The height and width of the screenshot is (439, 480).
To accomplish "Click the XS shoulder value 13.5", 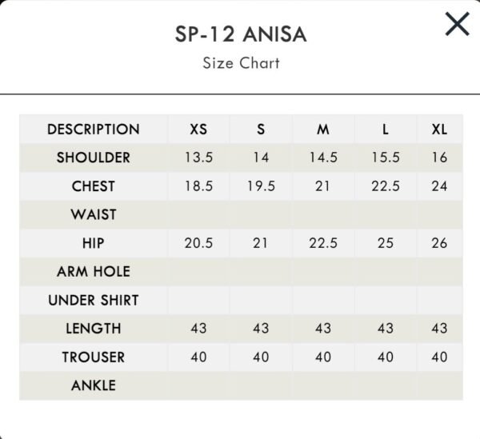I will tap(198, 158).
